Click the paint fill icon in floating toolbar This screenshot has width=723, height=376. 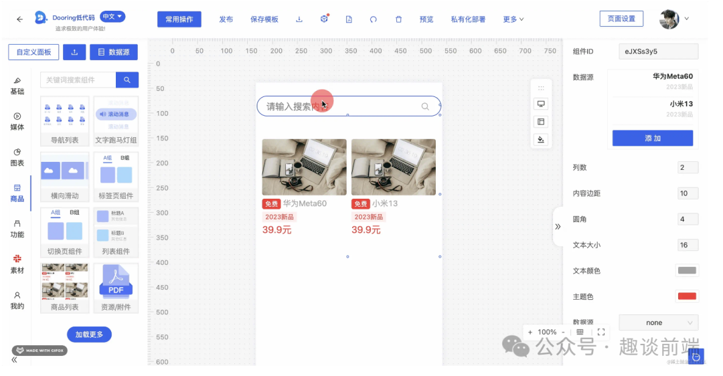coord(541,139)
